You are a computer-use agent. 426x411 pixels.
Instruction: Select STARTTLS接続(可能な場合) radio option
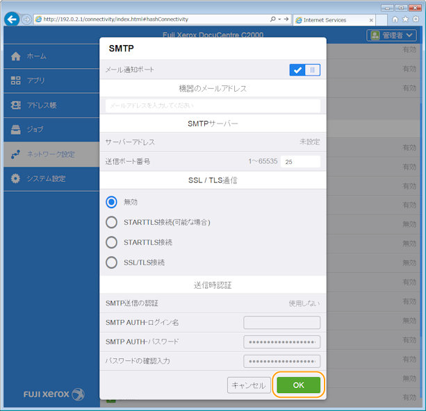111,222
